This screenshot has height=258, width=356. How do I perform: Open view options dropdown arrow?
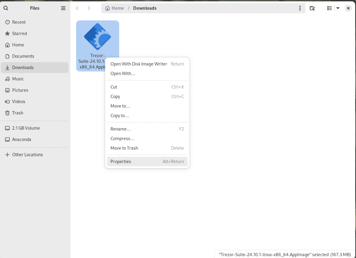click(x=338, y=8)
